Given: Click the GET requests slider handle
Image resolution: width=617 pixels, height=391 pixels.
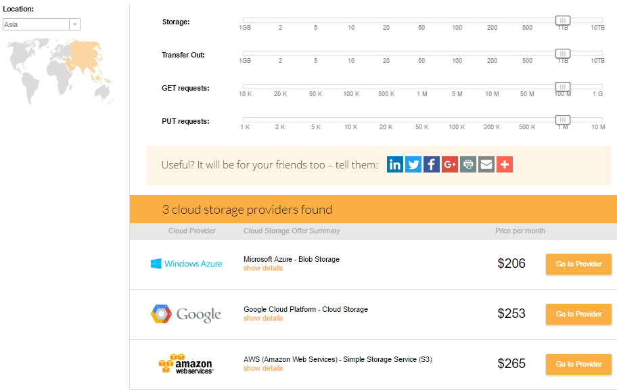Looking at the screenshot, I should pyautogui.click(x=563, y=87).
